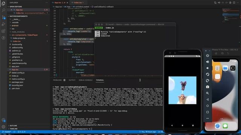Expand the Timeline section

coord(14,129)
